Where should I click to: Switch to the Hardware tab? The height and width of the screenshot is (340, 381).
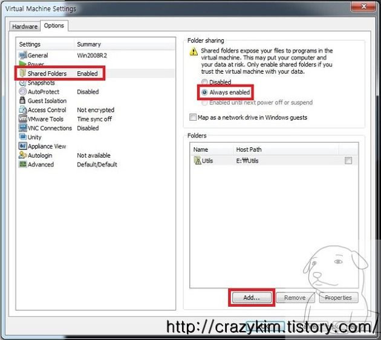[x=25, y=26]
